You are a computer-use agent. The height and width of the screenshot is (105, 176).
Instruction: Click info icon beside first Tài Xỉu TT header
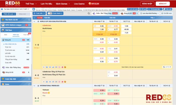click(117, 21)
